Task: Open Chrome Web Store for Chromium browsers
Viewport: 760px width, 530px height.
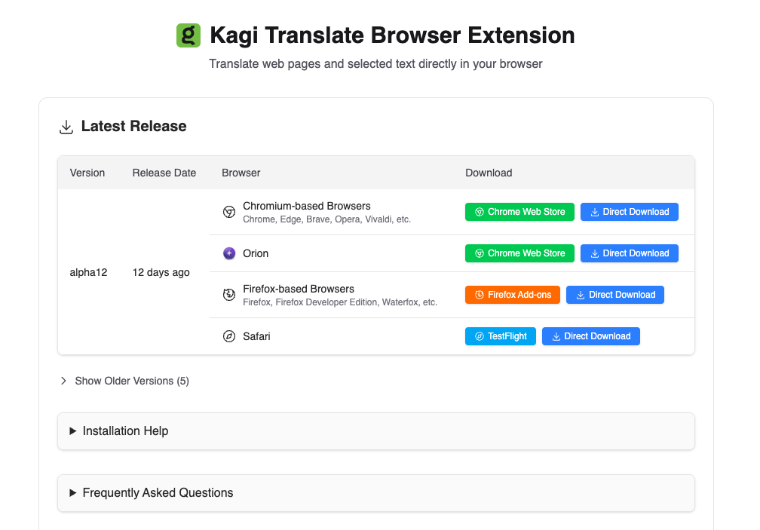Action: tap(519, 212)
